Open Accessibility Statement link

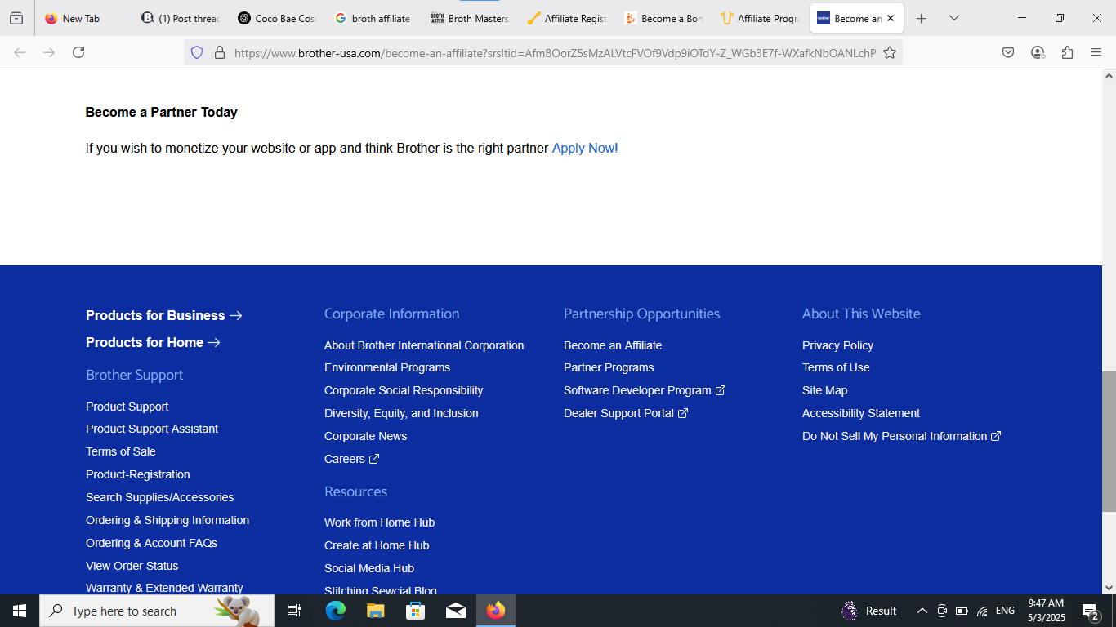(x=861, y=413)
